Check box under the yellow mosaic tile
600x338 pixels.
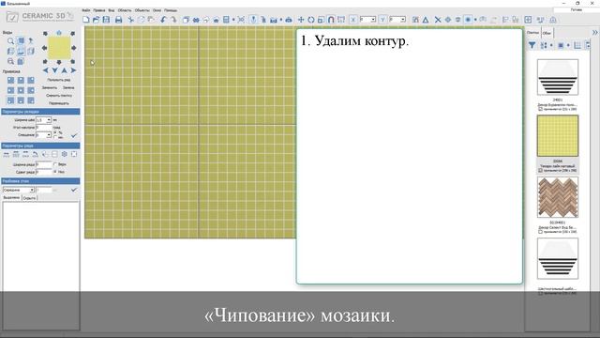pyautogui.click(x=540, y=170)
